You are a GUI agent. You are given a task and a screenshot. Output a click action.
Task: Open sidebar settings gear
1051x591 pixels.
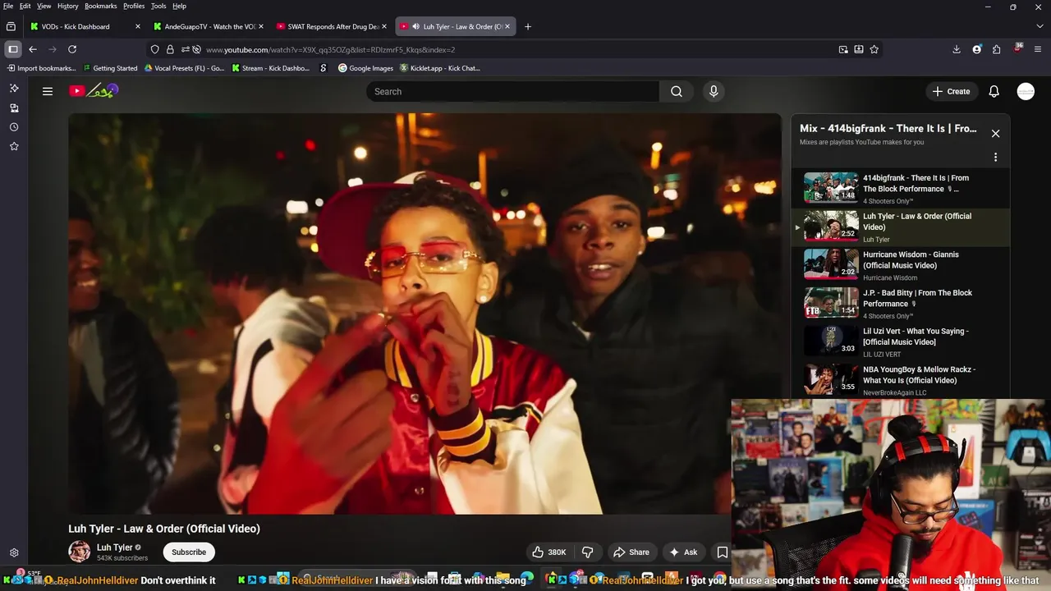pos(14,553)
